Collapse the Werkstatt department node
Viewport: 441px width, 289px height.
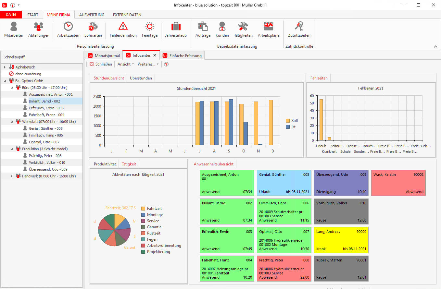pyautogui.click(x=12, y=122)
